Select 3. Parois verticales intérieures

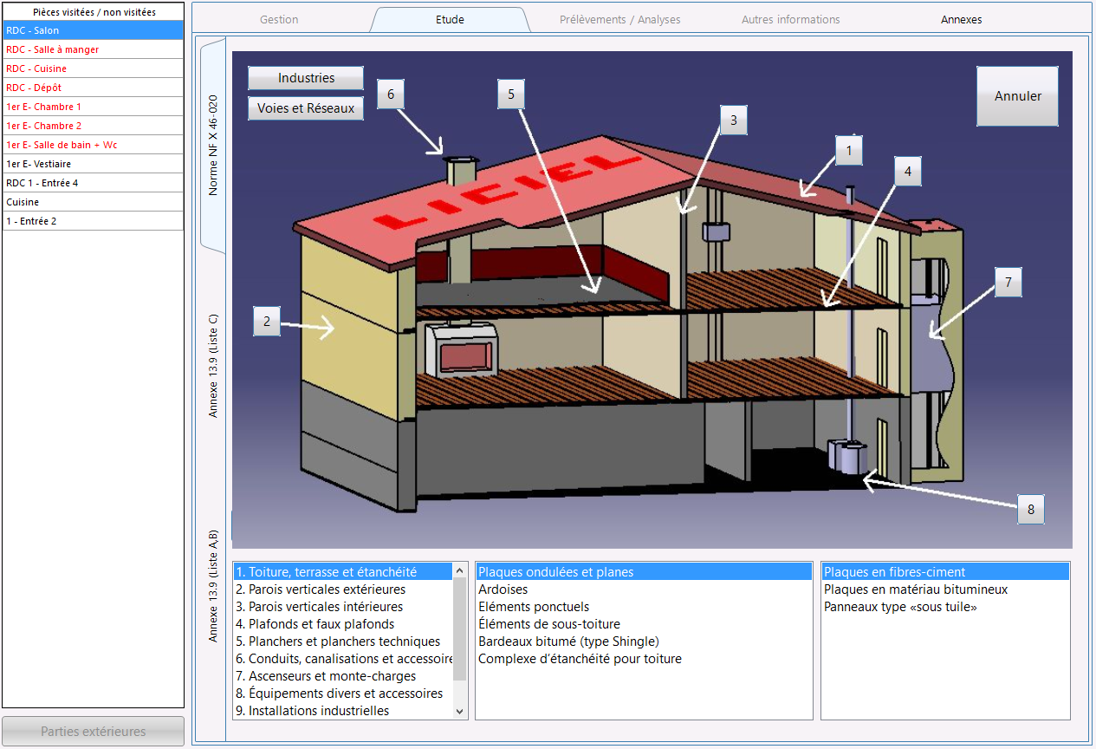[343, 607]
